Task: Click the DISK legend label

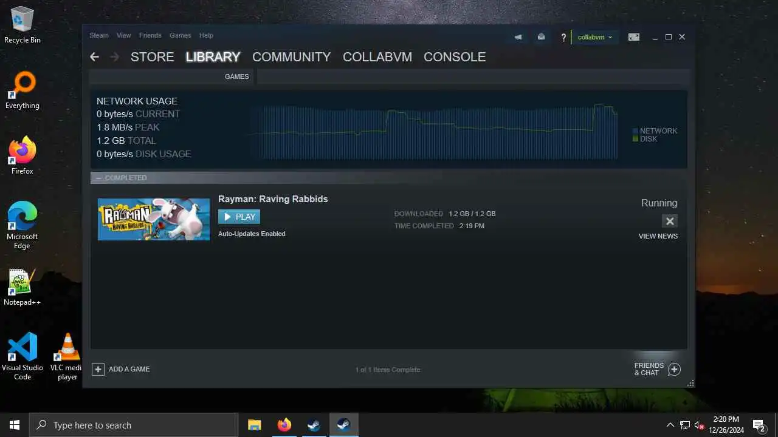Action: coord(649,139)
